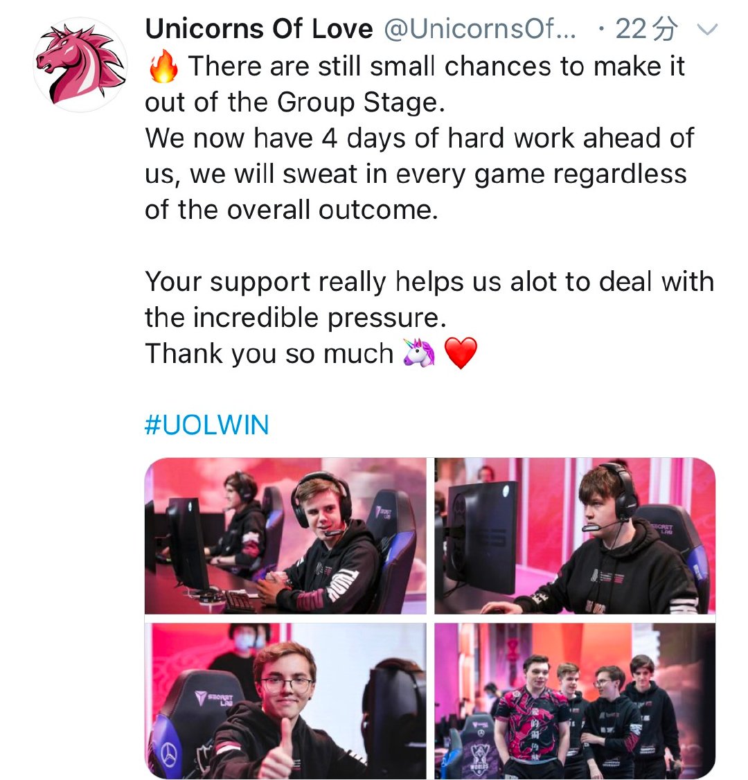This screenshot has width=748, height=780.
Task: Click the player in patterned jersey
Action: (532, 719)
